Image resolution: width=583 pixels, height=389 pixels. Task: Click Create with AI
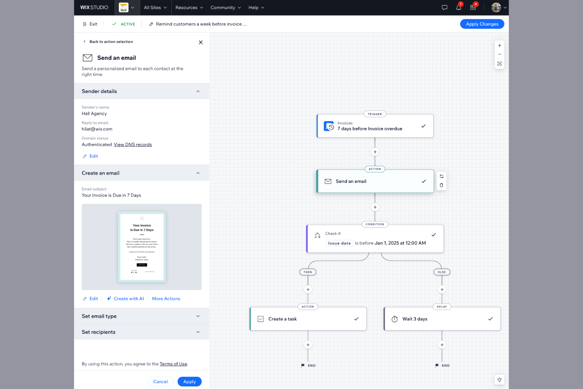[125, 299]
